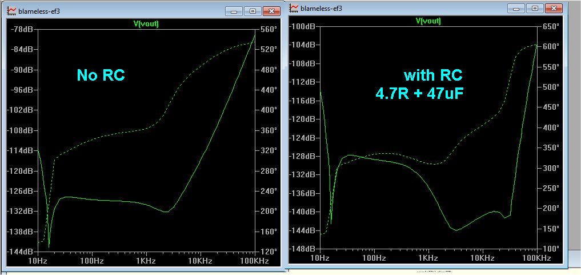Image resolution: width=581 pixels, height=275 pixels.
Task: Close the with RC plot window
Action: 554,8
